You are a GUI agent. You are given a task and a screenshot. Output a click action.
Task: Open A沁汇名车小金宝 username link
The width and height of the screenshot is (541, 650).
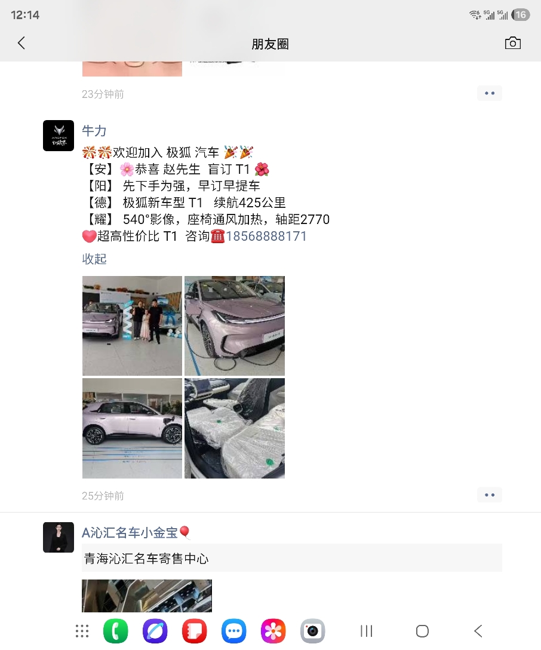pos(130,532)
